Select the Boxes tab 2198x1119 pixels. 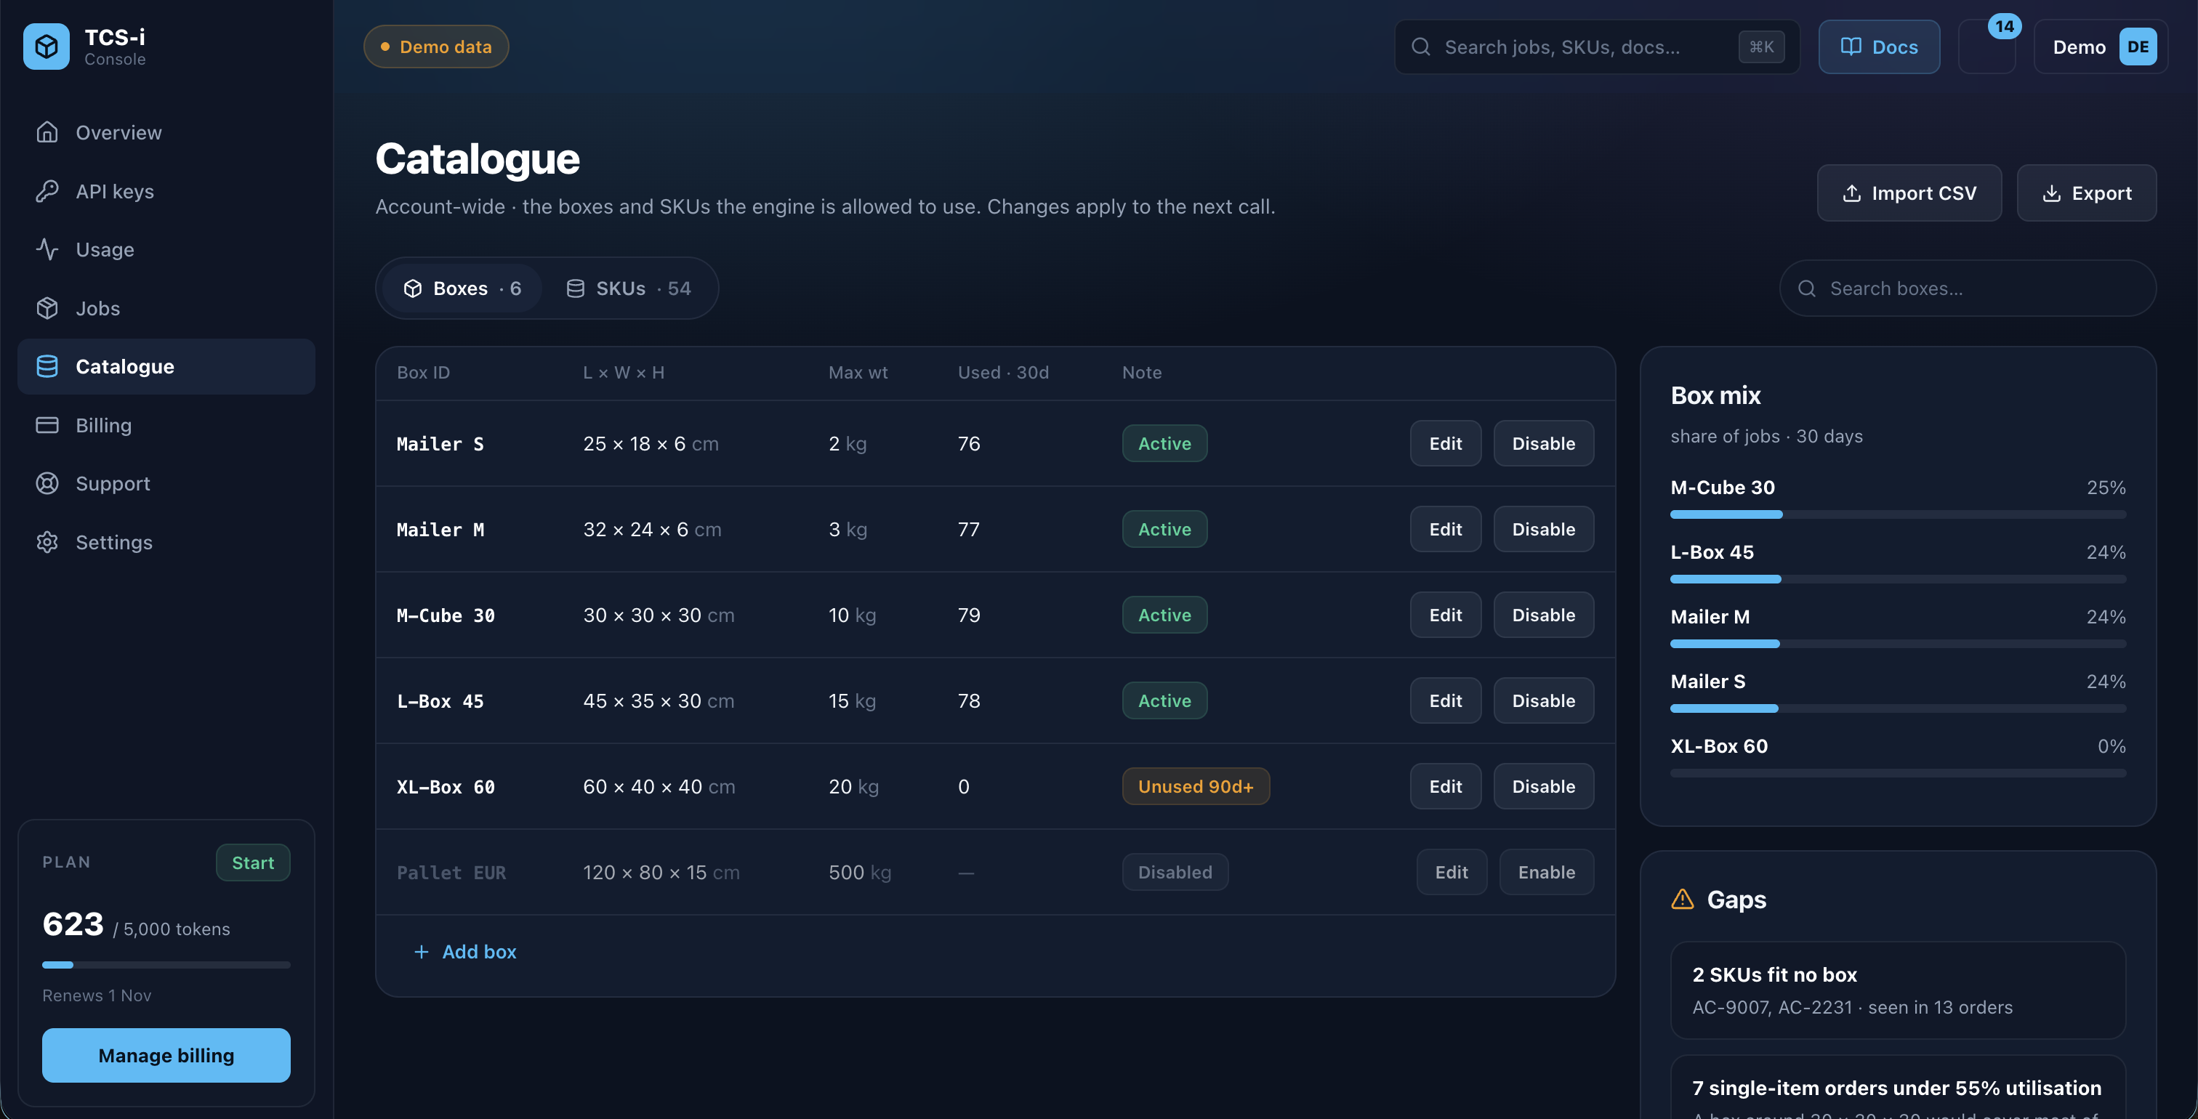tap(462, 288)
